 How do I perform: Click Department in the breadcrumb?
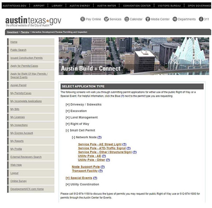pyautogui.click(x=13, y=32)
